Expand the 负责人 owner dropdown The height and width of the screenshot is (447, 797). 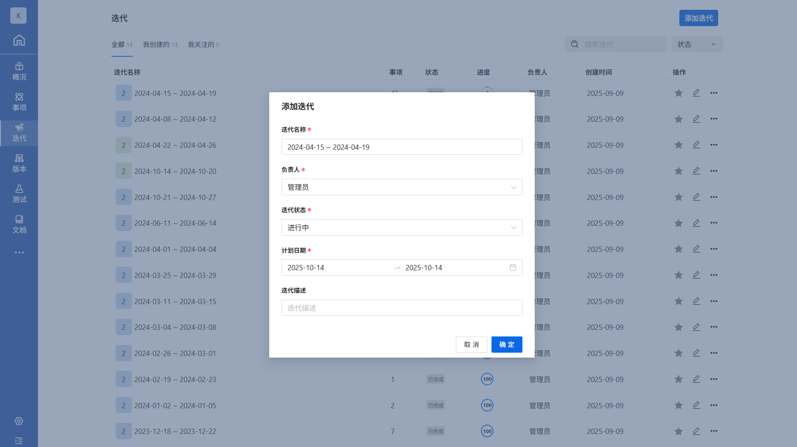point(402,187)
